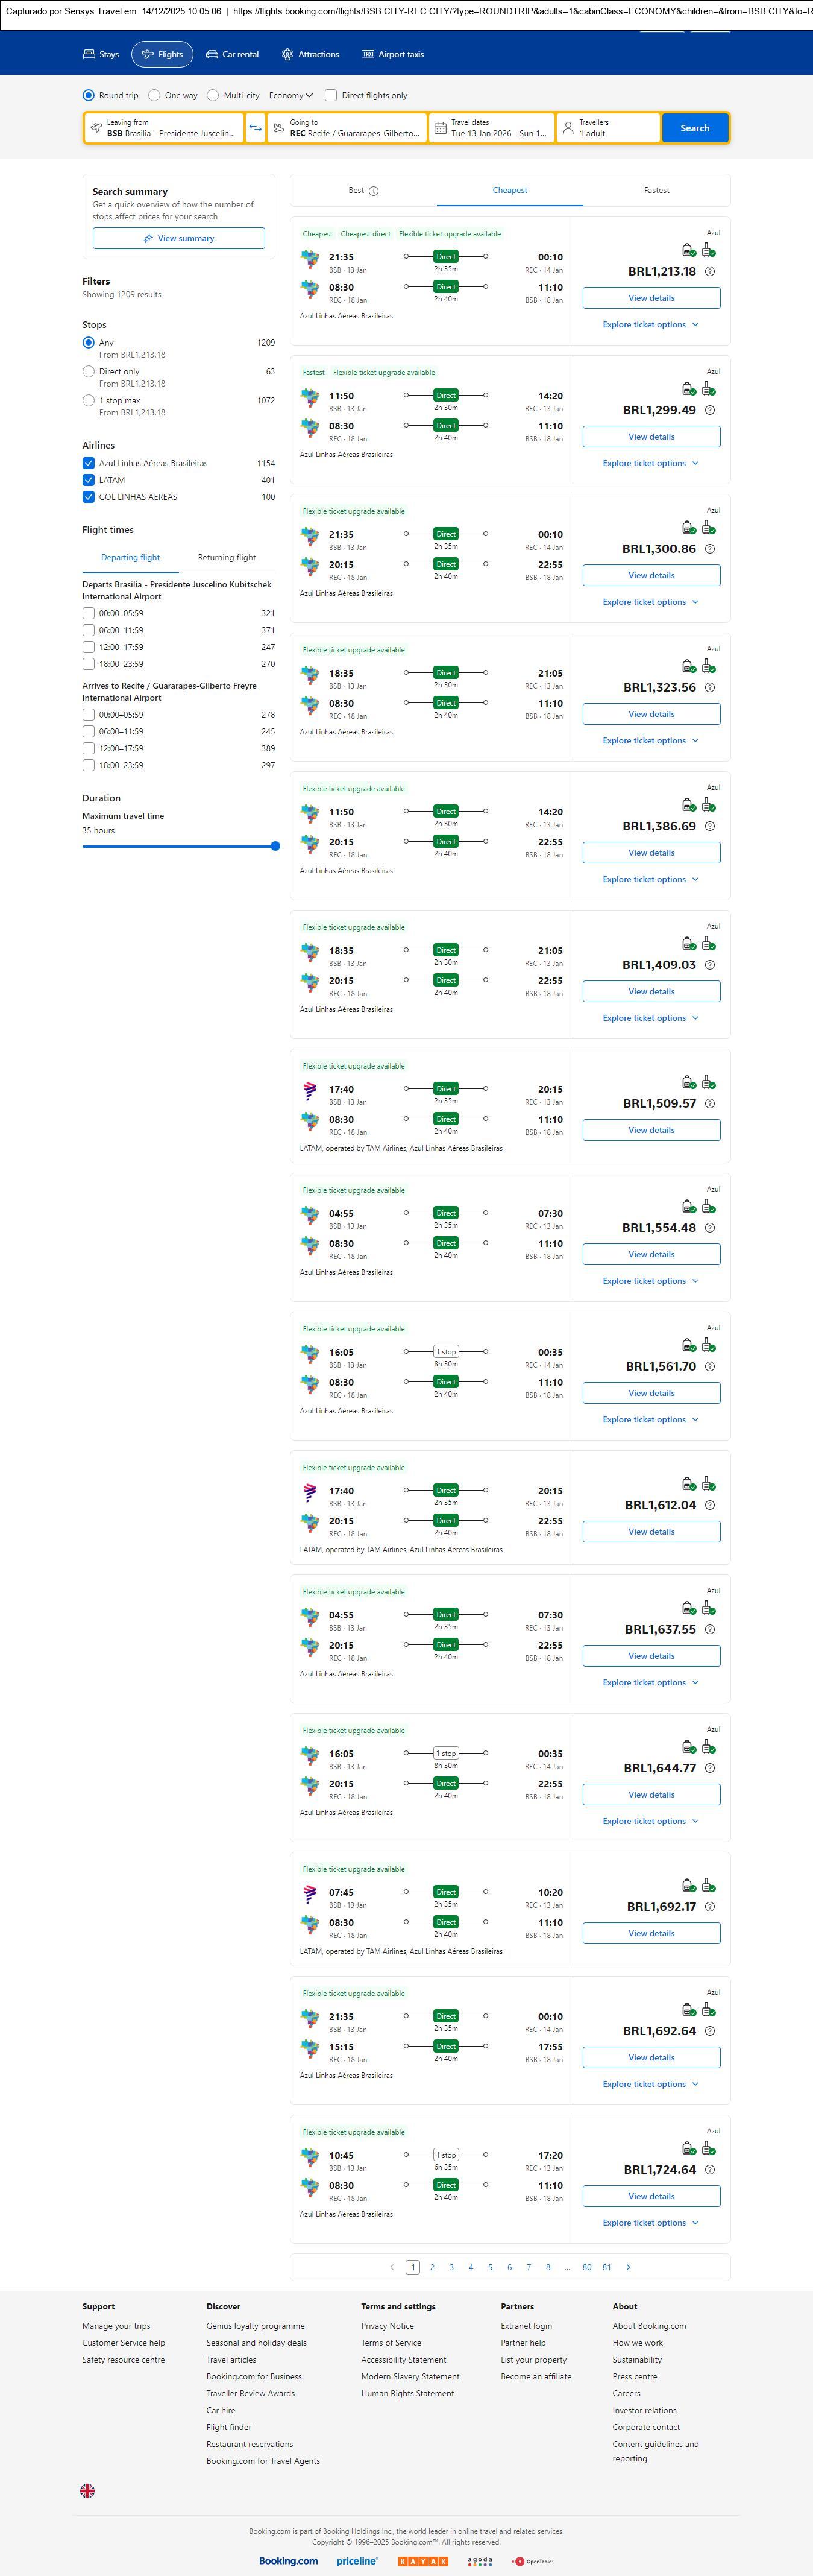
Task: Enable the Direct flights only checkbox
Action: pyautogui.click(x=331, y=96)
